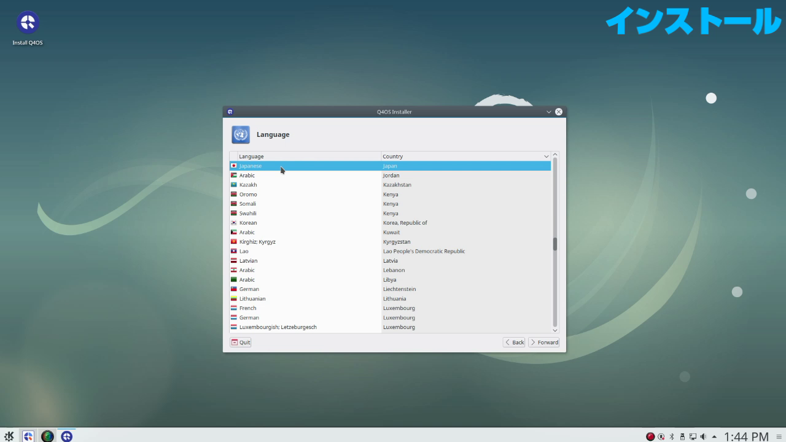786x442 pixels.
Task: Click the Q4OS Installer window menu icon
Action: (x=230, y=112)
